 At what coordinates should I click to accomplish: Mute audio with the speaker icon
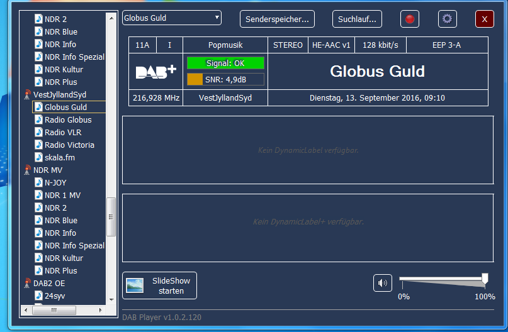(x=382, y=283)
